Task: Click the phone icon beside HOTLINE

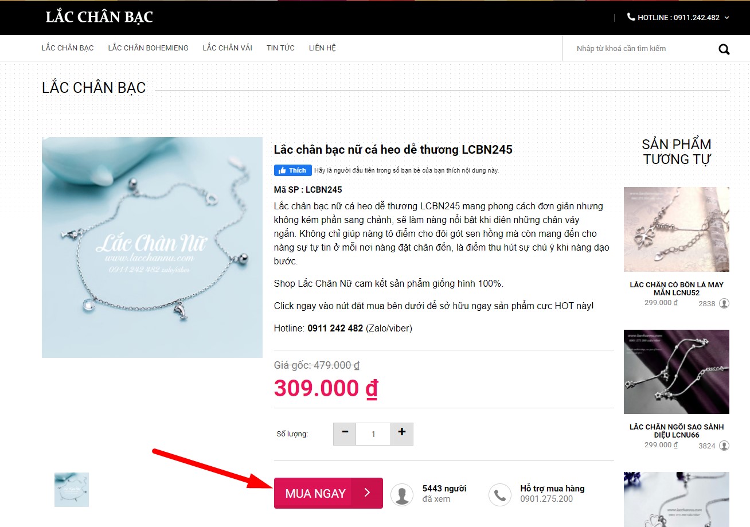Action: [x=631, y=17]
